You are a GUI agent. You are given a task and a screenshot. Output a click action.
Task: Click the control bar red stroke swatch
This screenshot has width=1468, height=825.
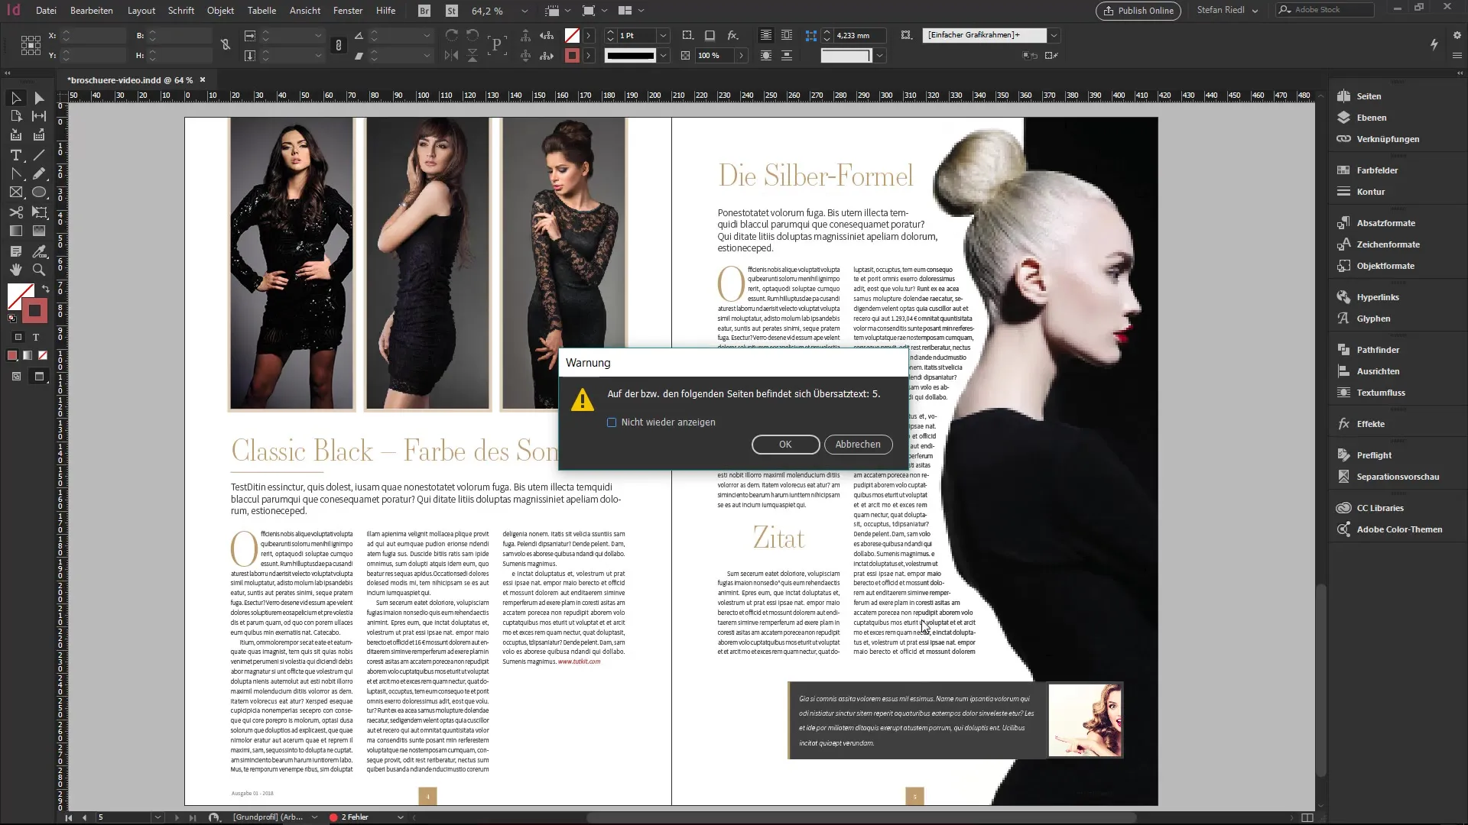pos(572,55)
